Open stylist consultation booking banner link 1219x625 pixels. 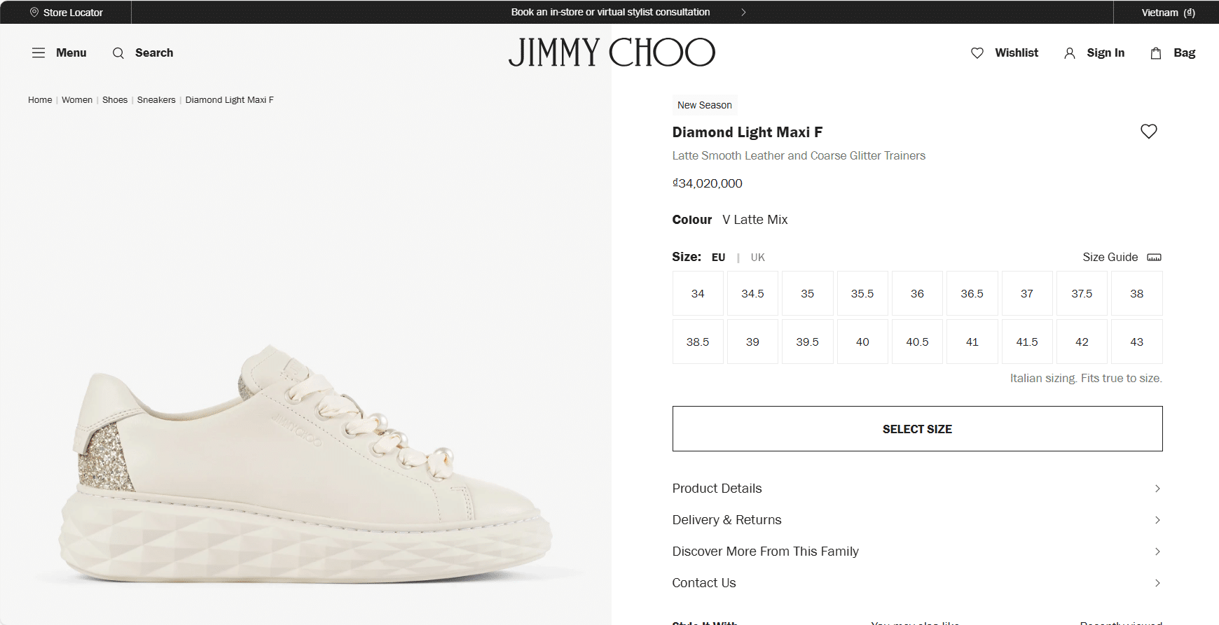pos(610,12)
